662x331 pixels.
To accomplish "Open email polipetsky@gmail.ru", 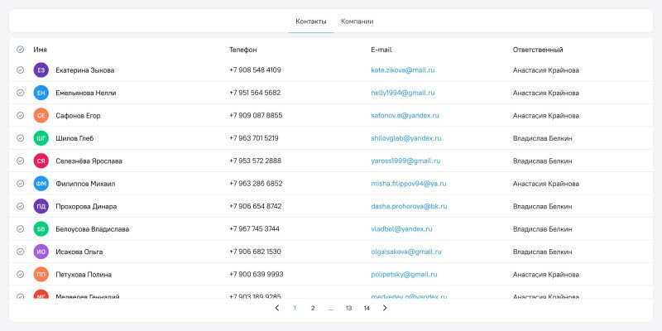I will [x=404, y=275].
